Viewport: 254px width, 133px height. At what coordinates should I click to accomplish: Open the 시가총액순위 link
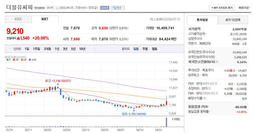coord(197,34)
